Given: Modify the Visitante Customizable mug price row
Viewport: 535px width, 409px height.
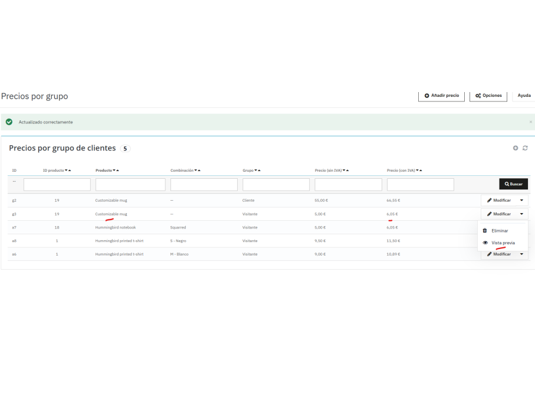Looking at the screenshot, I should click(498, 214).
